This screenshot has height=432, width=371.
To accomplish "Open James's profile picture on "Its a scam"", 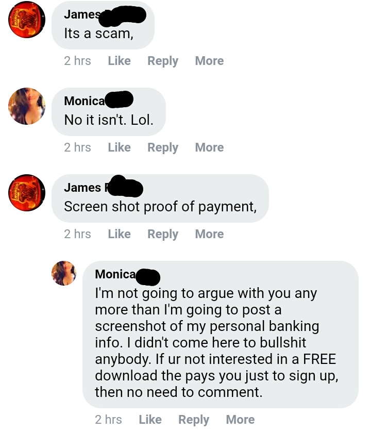I will point(27,20).
